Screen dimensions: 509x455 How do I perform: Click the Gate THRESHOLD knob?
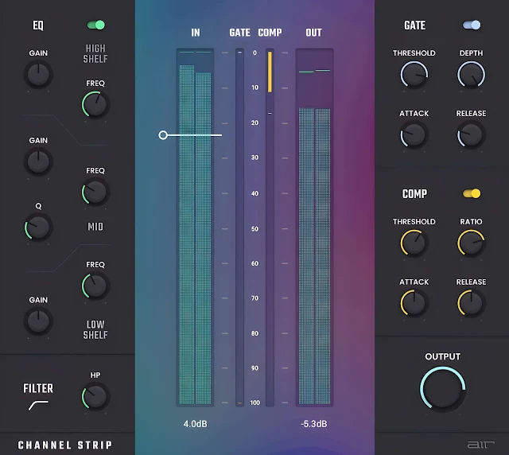(414, 75)
